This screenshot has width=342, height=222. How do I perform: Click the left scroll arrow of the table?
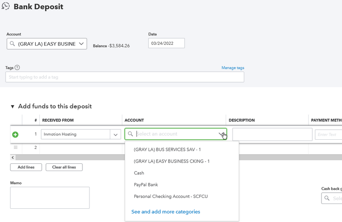pos(13,158)
